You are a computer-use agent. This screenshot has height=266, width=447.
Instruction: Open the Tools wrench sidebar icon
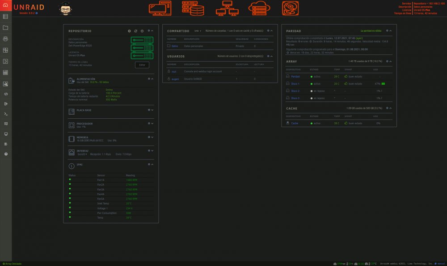point(5,84)
